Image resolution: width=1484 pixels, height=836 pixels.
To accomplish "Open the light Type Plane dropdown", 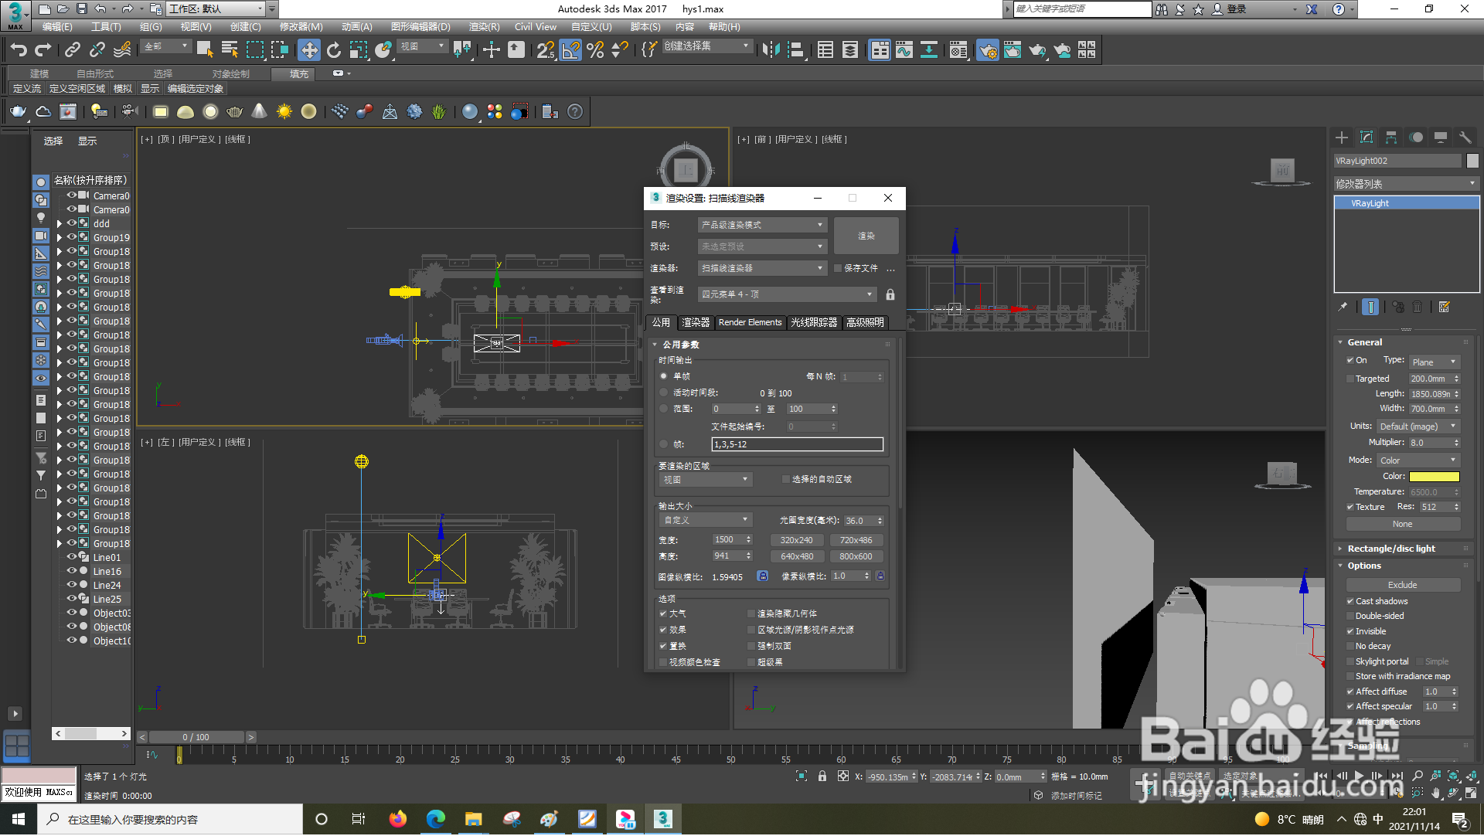I will click(1435, 362).
